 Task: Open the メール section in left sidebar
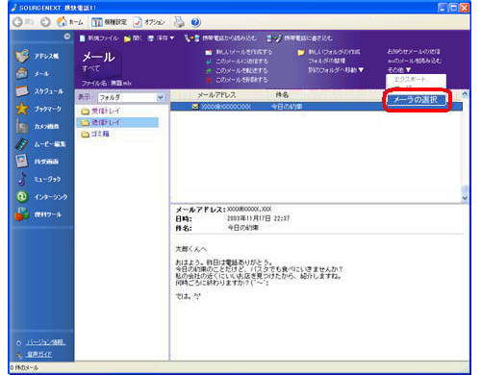pyautogui.click(x=33, y=74)
